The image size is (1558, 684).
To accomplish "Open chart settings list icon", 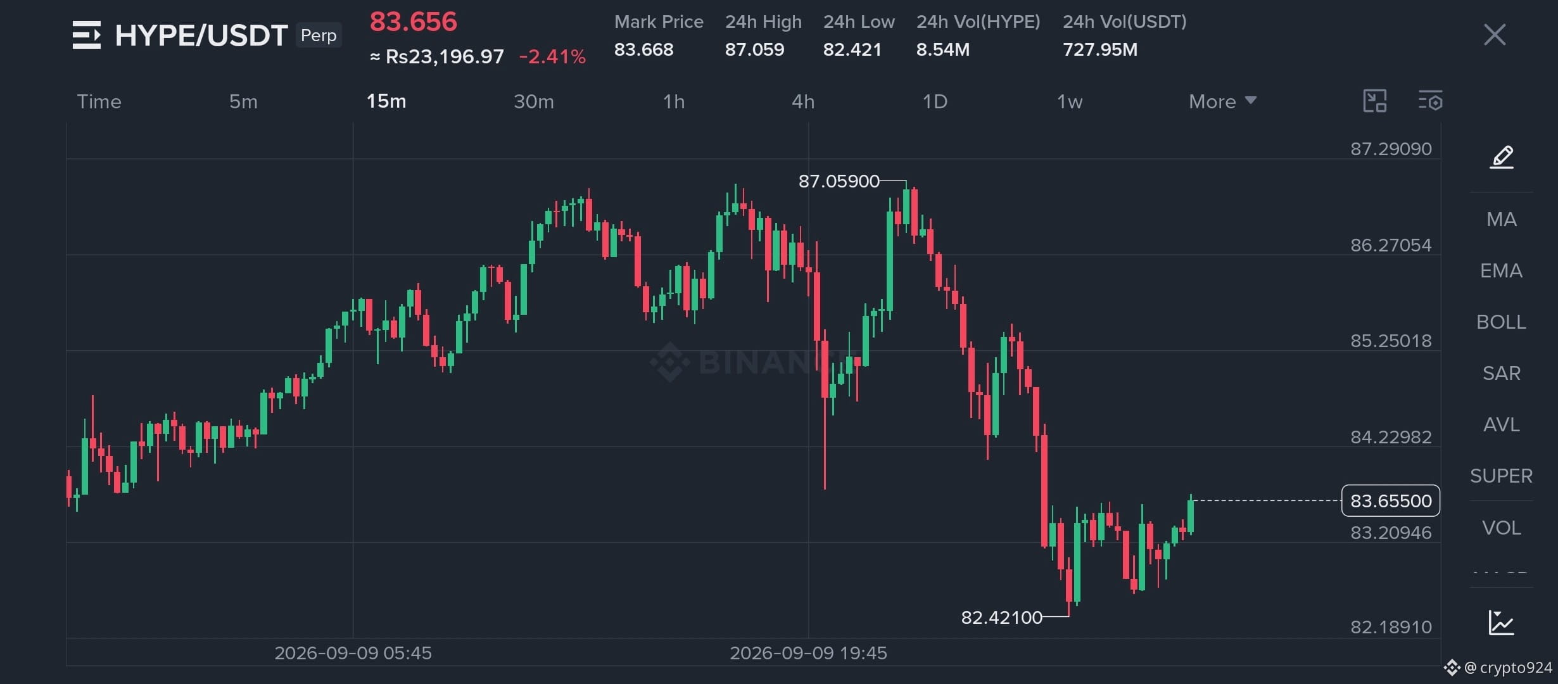I will coord(1430,101).
